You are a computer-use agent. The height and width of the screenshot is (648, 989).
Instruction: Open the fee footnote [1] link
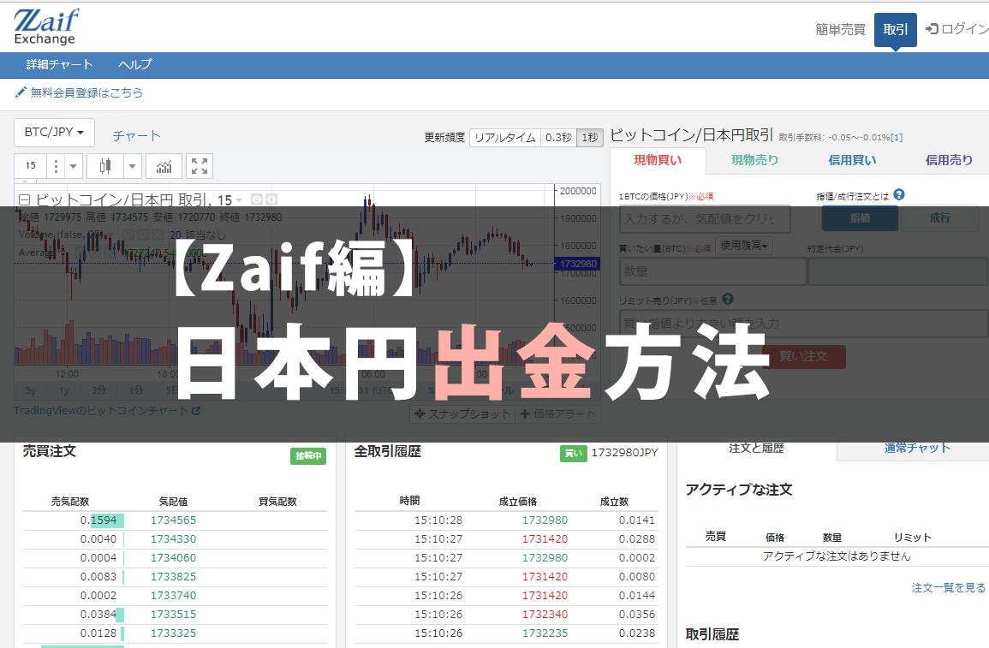(897, 138)
